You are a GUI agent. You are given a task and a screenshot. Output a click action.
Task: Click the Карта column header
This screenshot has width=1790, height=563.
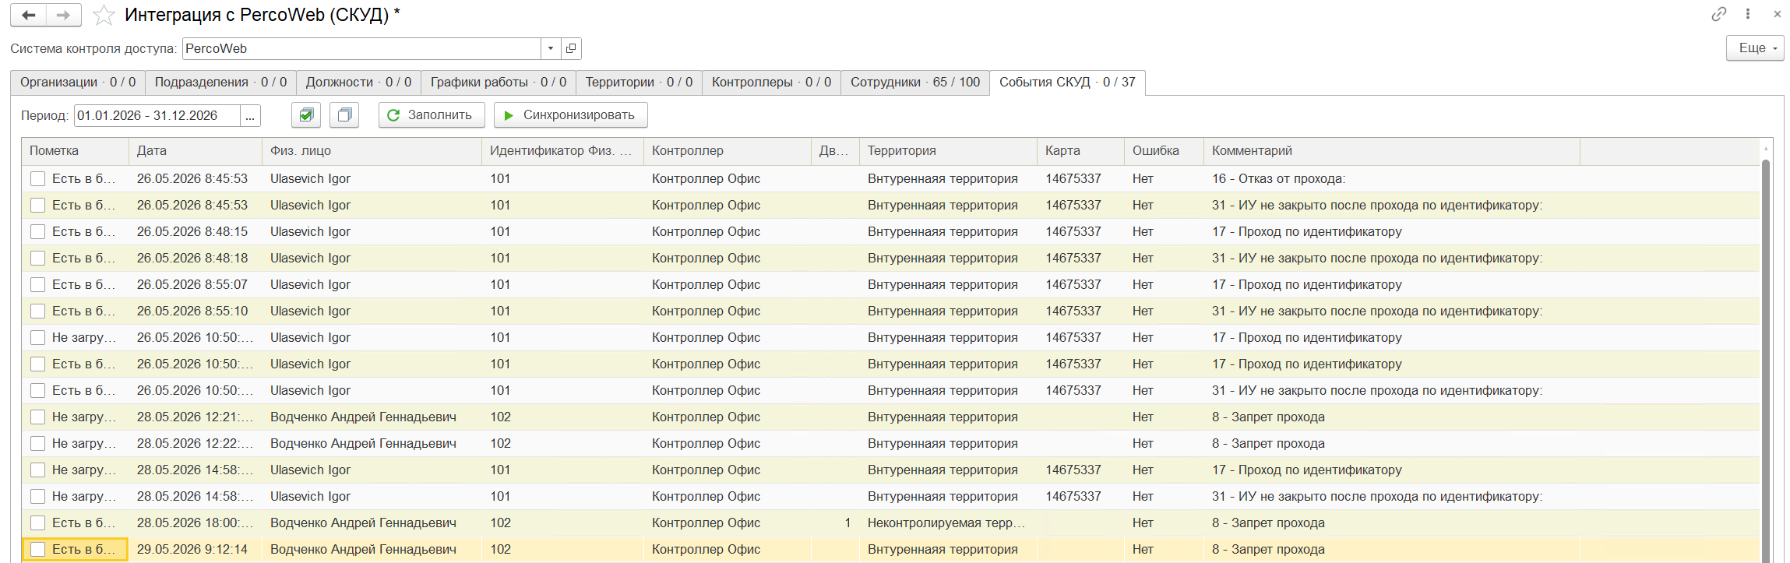[1080, 151]
